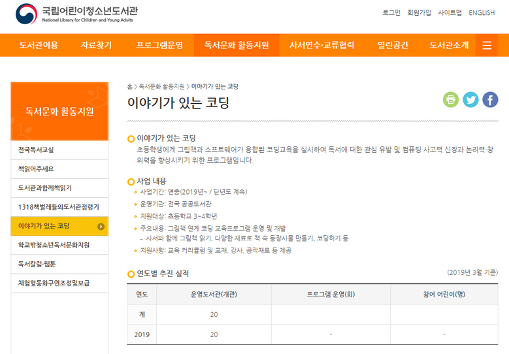Click the National Library logo

tap(77, 13)
